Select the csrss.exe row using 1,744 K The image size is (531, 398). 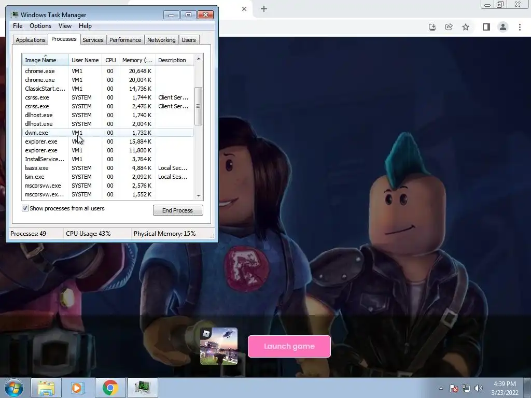click(108, 97)
